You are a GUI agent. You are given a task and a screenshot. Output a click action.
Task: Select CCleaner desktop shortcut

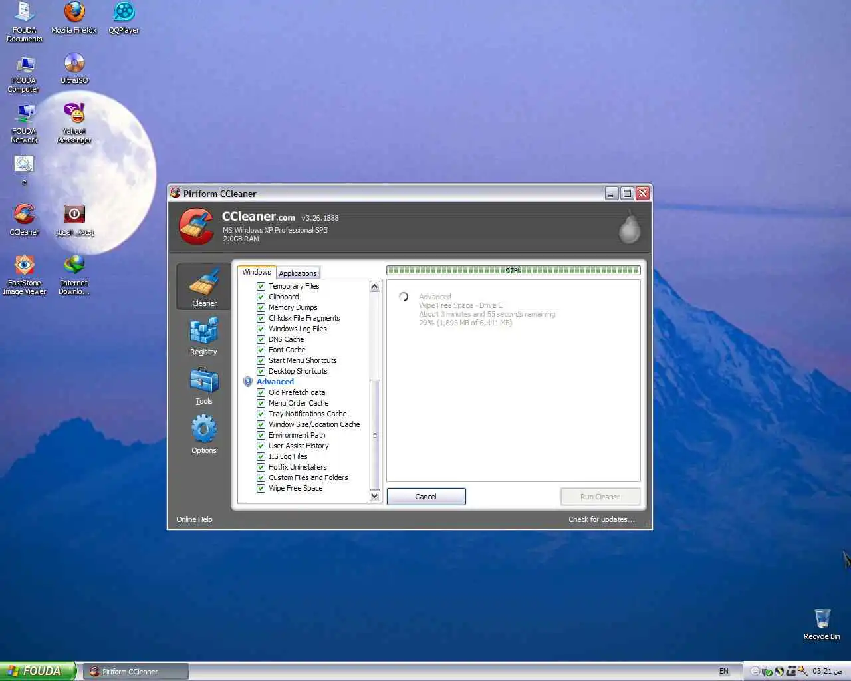click(24, 220)
